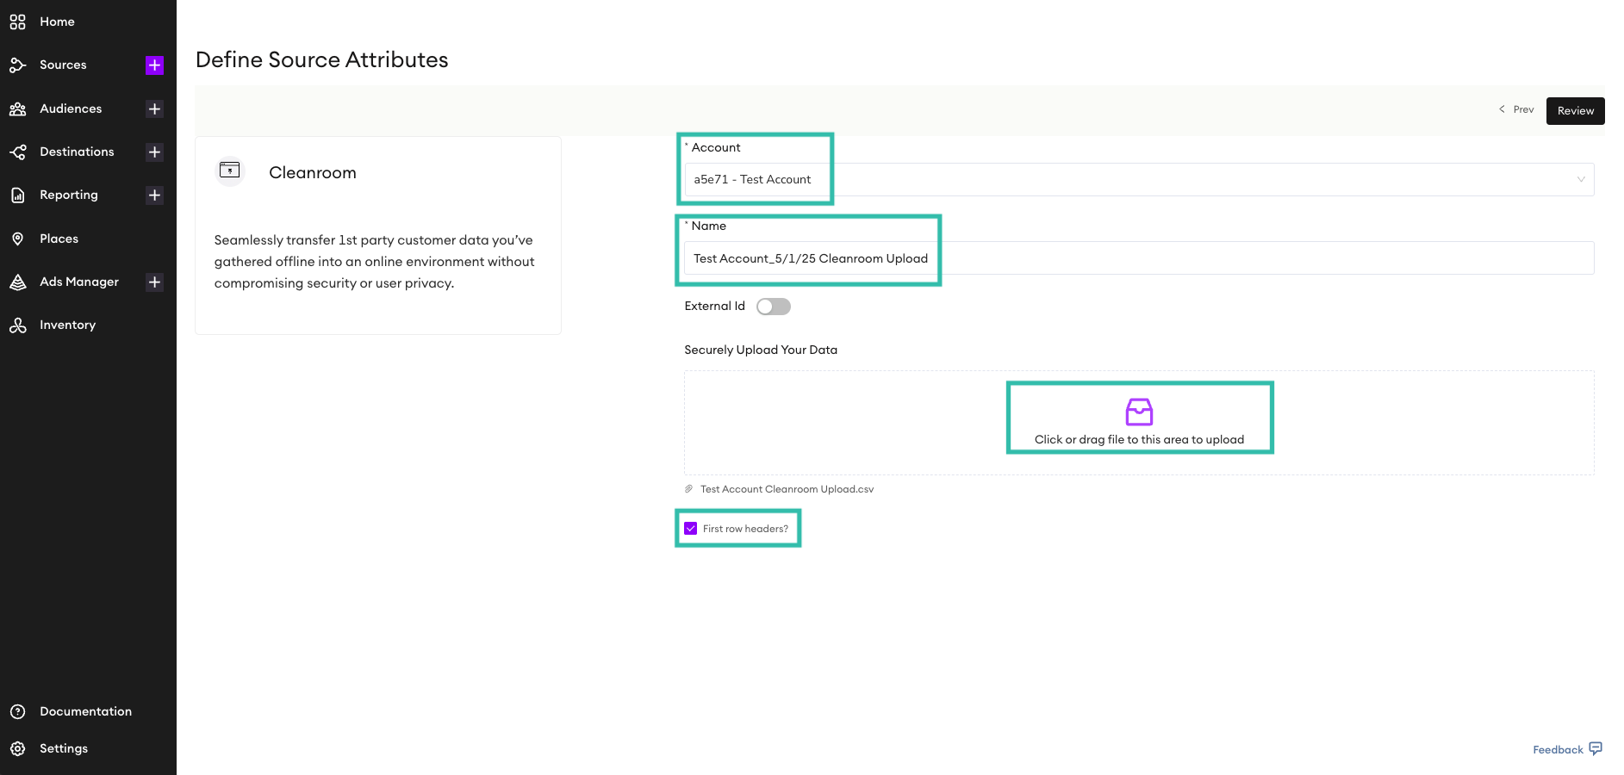Uncheck the First row headers checkbox
Screen dimensions: 1624x775
click(x=691, y=529)
